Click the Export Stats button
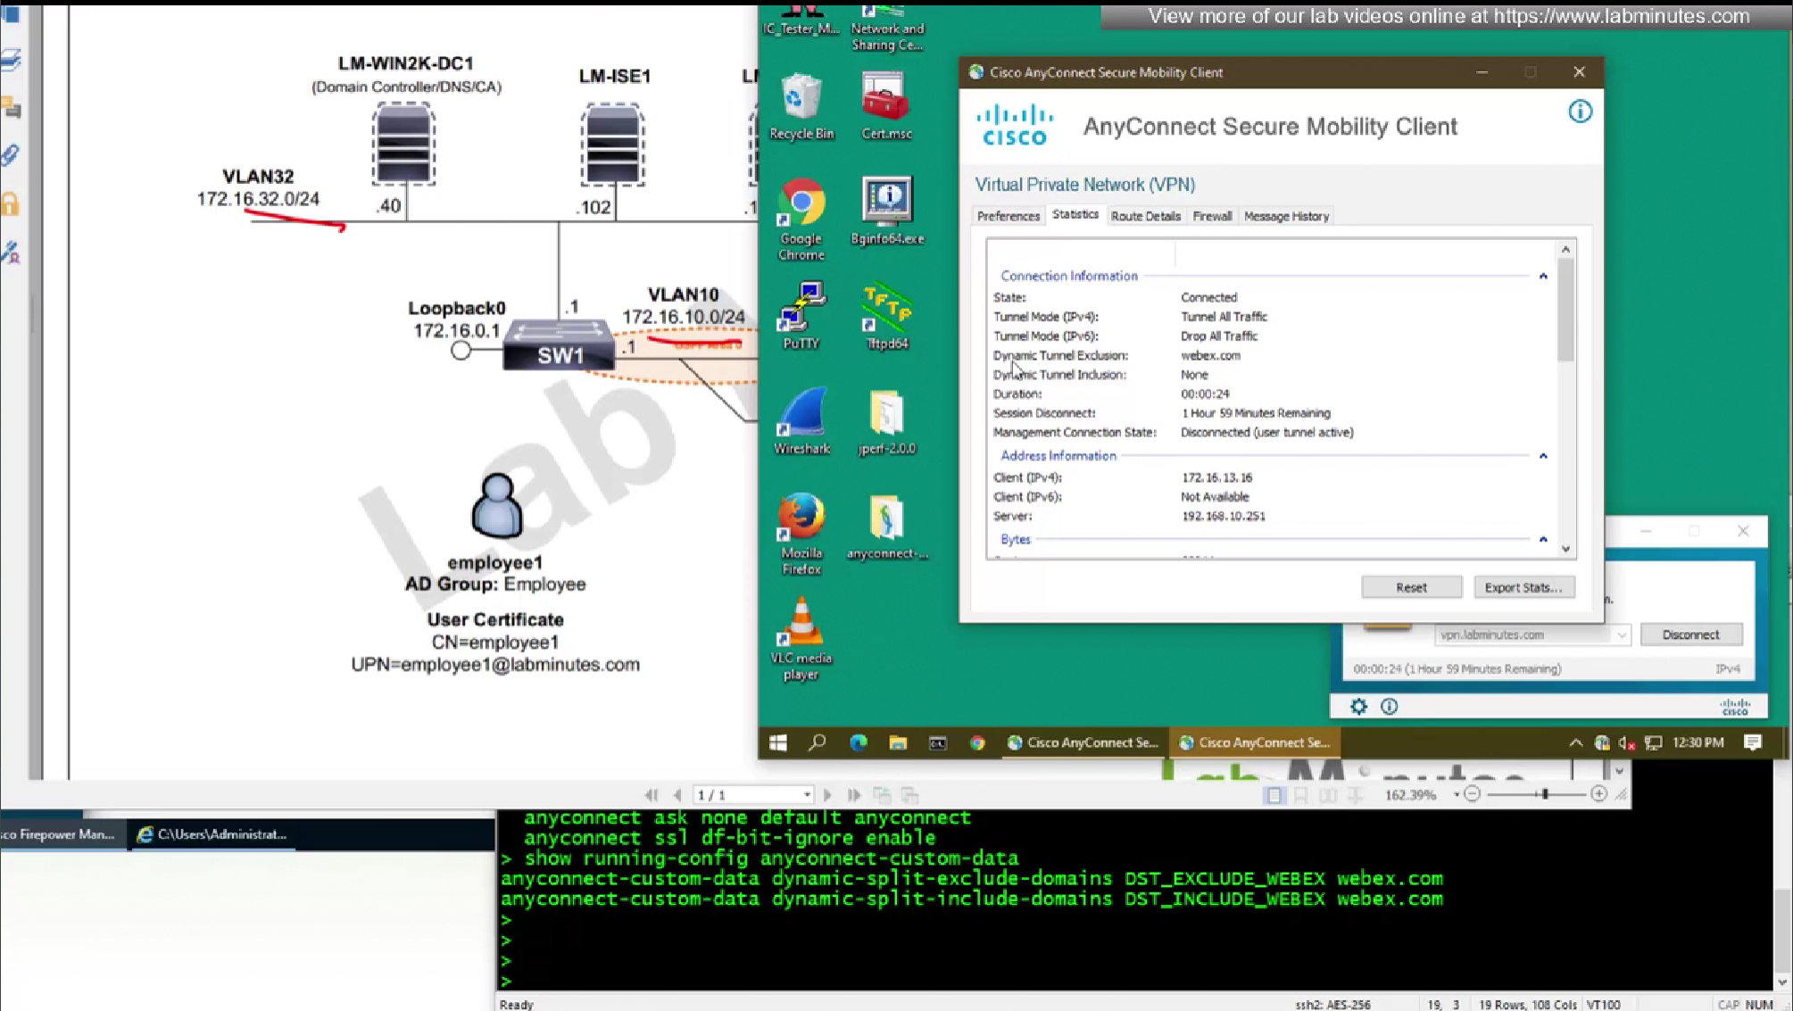1793x1011 pixels. click(1523, 587)
